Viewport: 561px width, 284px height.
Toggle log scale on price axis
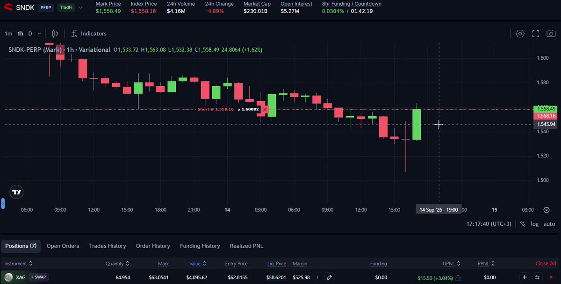(x=534, y=224)
